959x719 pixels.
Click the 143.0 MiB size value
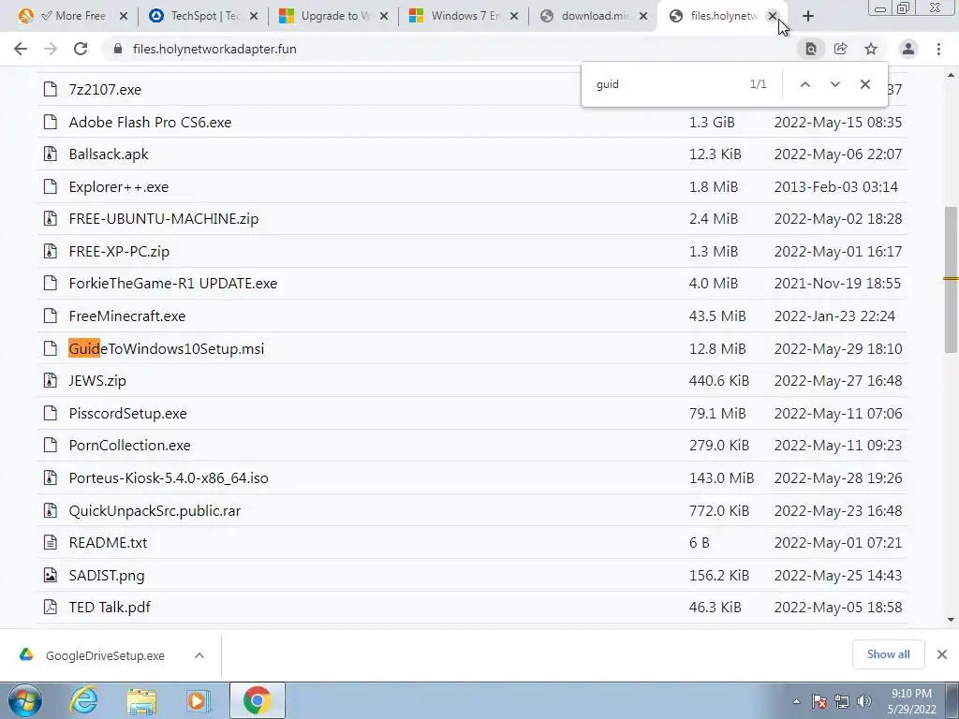(x=722, y=478)
